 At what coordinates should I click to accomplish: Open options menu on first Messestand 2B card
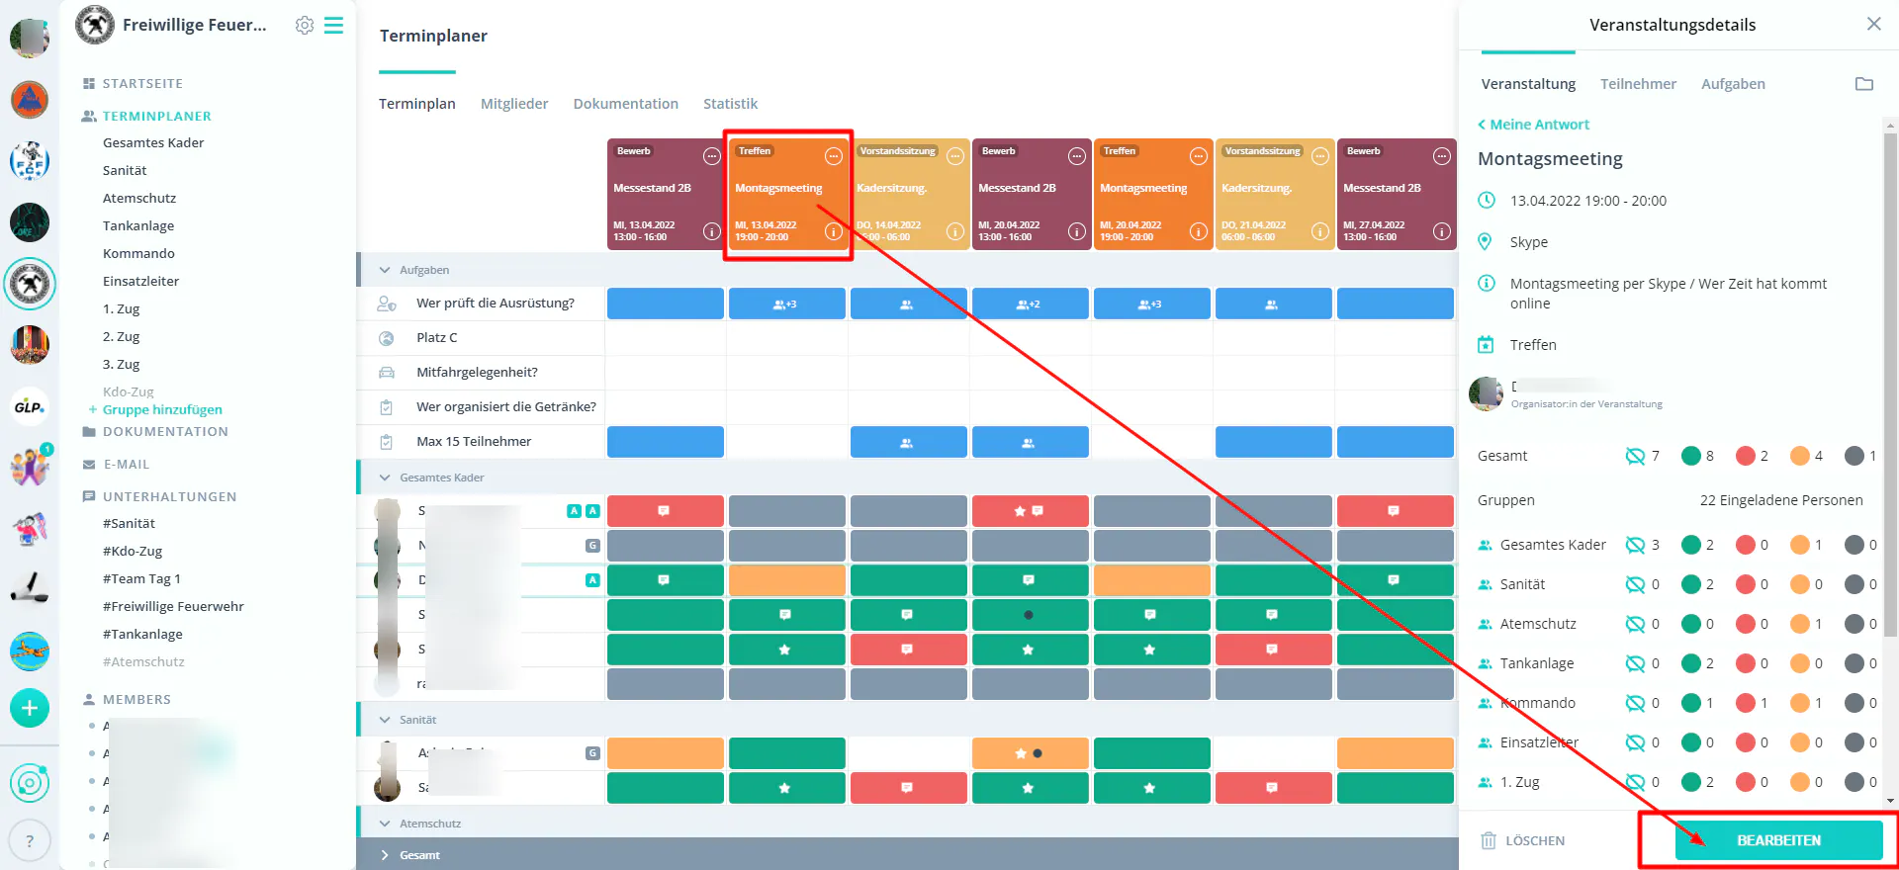click(711, 156)
